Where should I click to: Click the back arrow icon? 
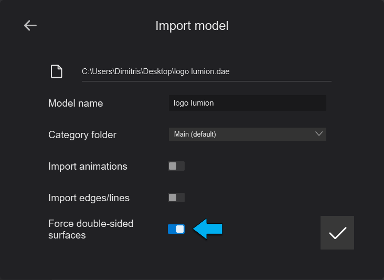point(30,25)
